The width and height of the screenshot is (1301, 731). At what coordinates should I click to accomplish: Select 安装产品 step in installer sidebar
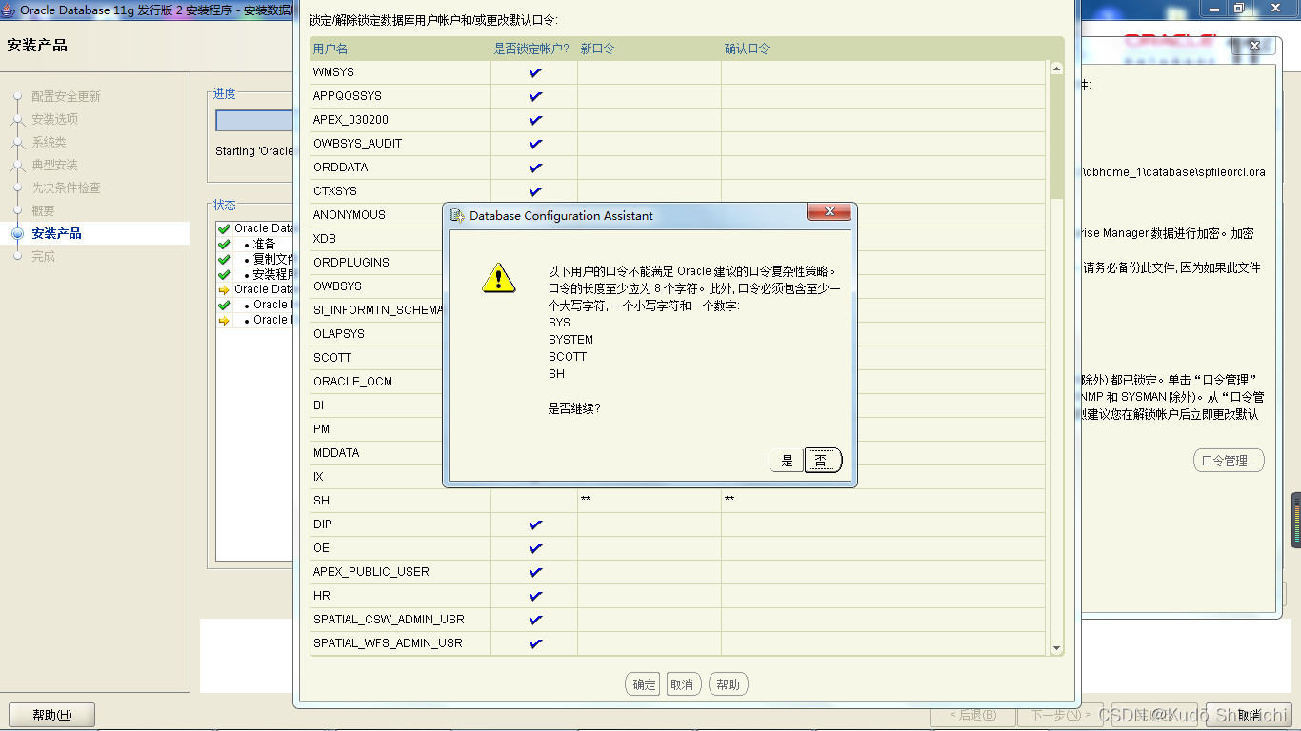[56, 233]
